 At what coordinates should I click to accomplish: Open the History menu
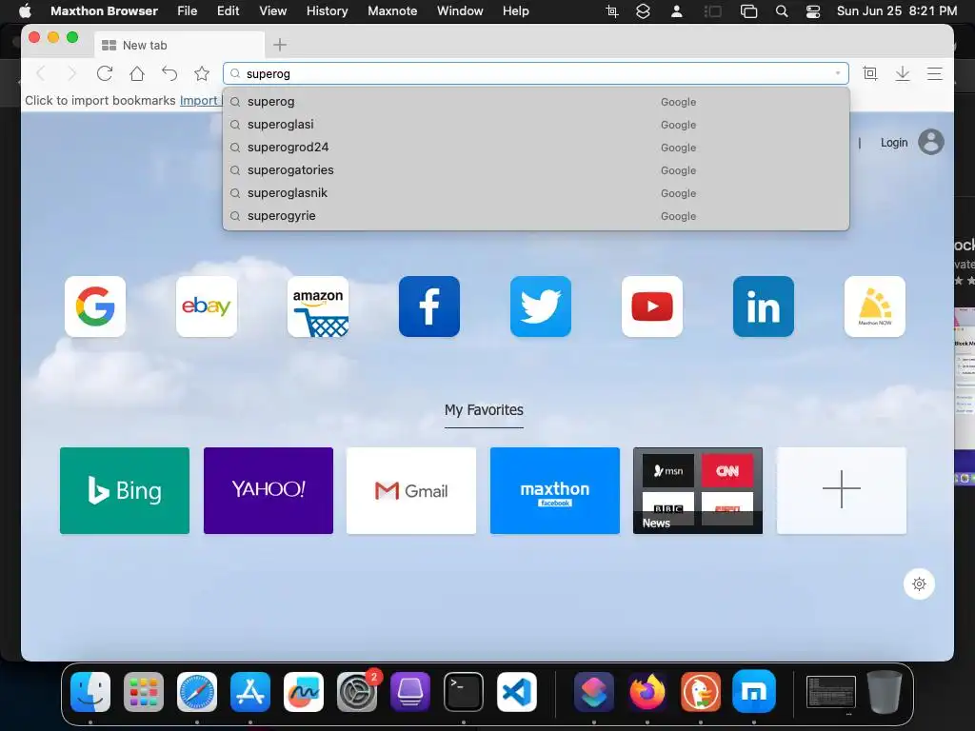pos(328,11)
